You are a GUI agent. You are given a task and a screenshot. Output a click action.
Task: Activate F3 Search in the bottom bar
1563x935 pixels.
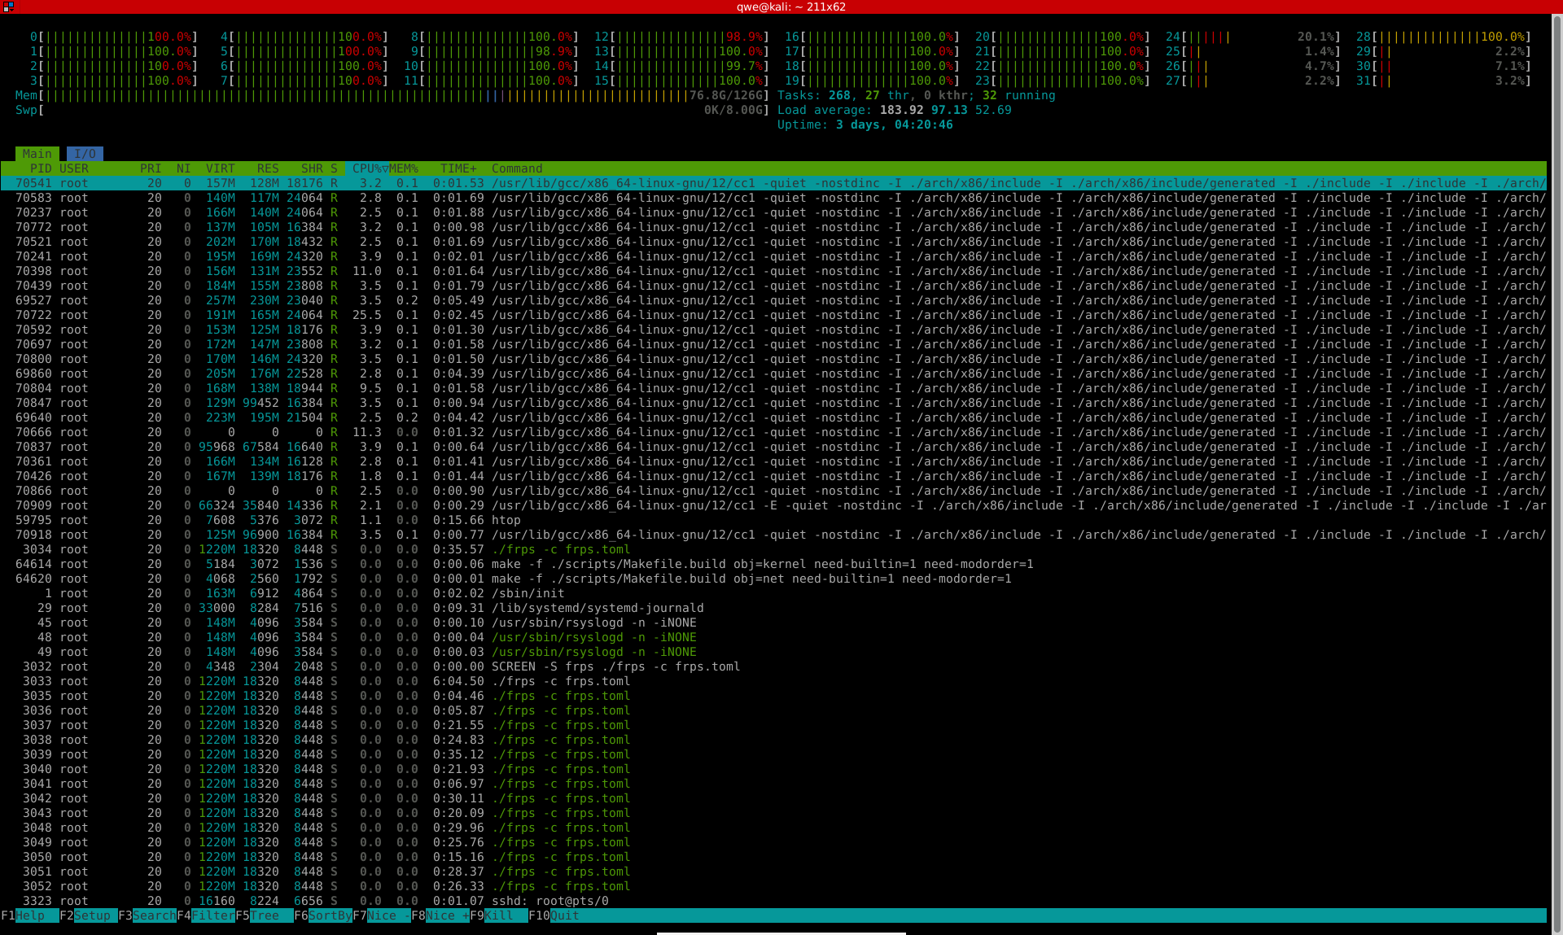147,915
